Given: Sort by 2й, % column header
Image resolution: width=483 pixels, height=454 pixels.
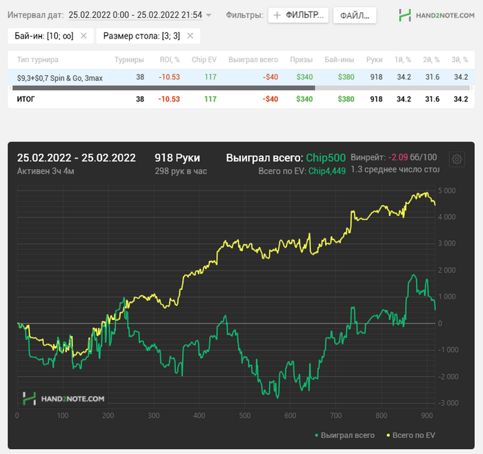Looking at the screenshot, I should point(431,60).
